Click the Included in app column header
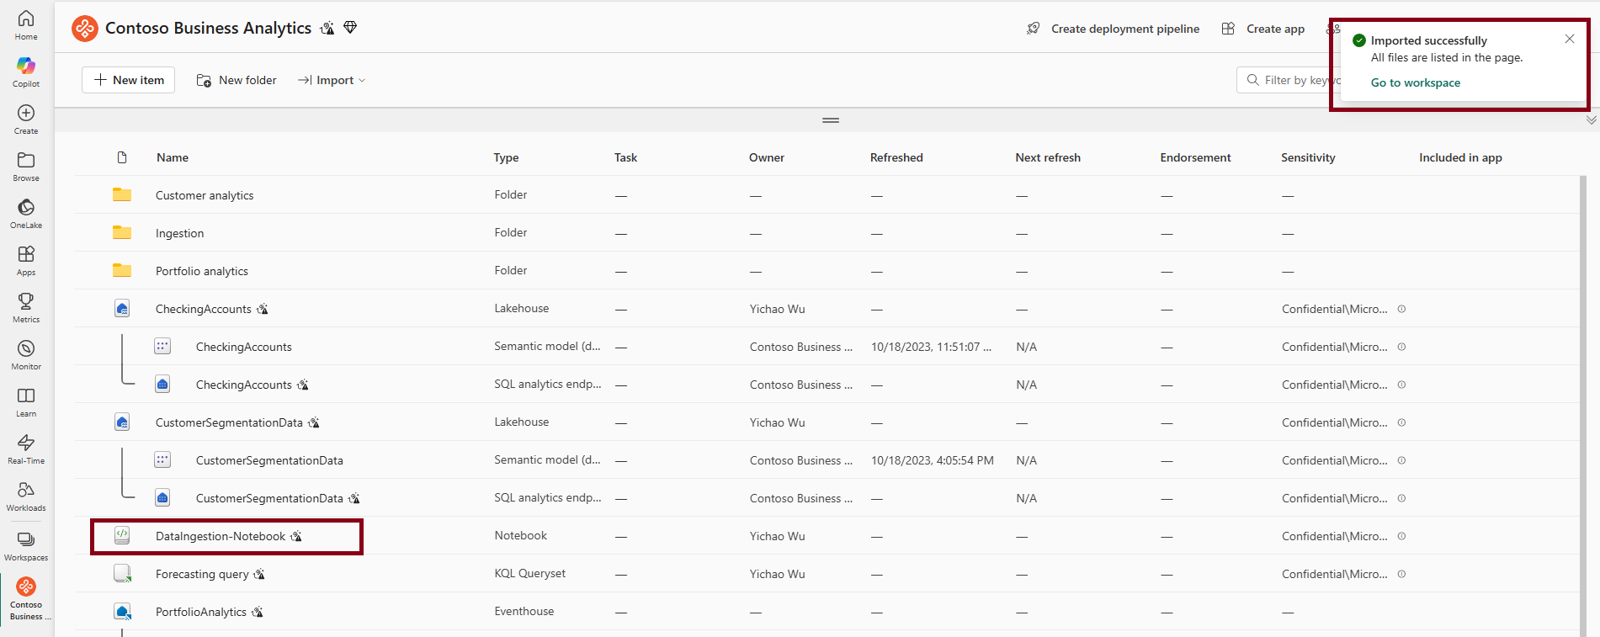This screenshot has width=1600, height=637. click(x=1460, y=157)
